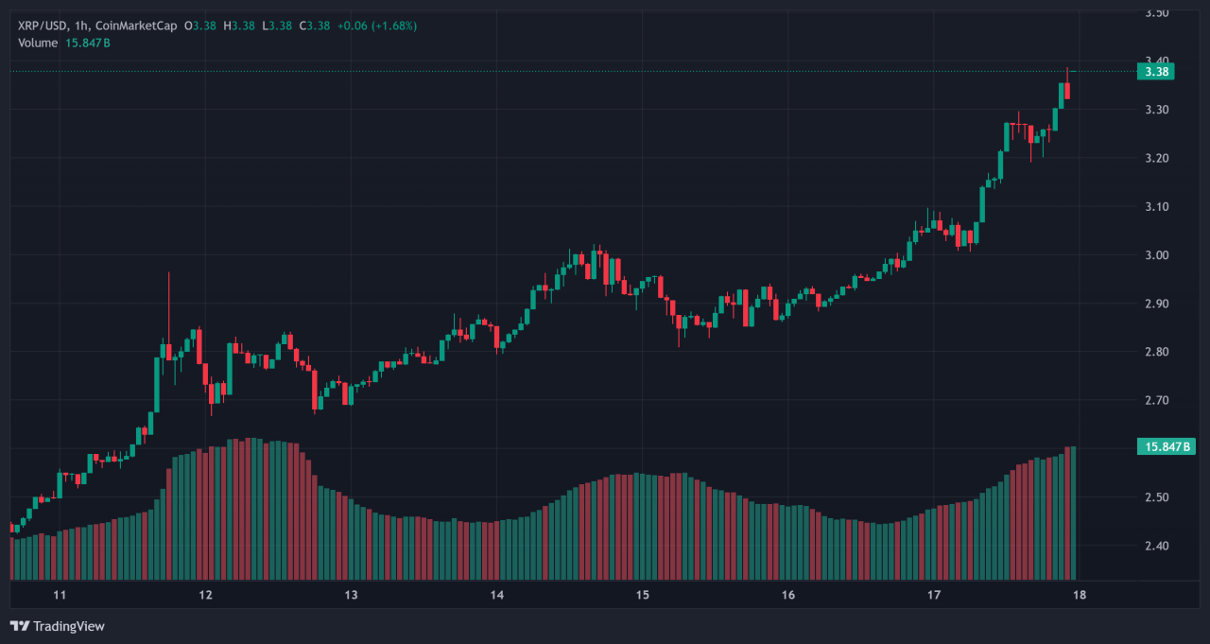Click date label 12 on time axis
The height and width of the screenshot is (644, 1210).
click(205, 596)
